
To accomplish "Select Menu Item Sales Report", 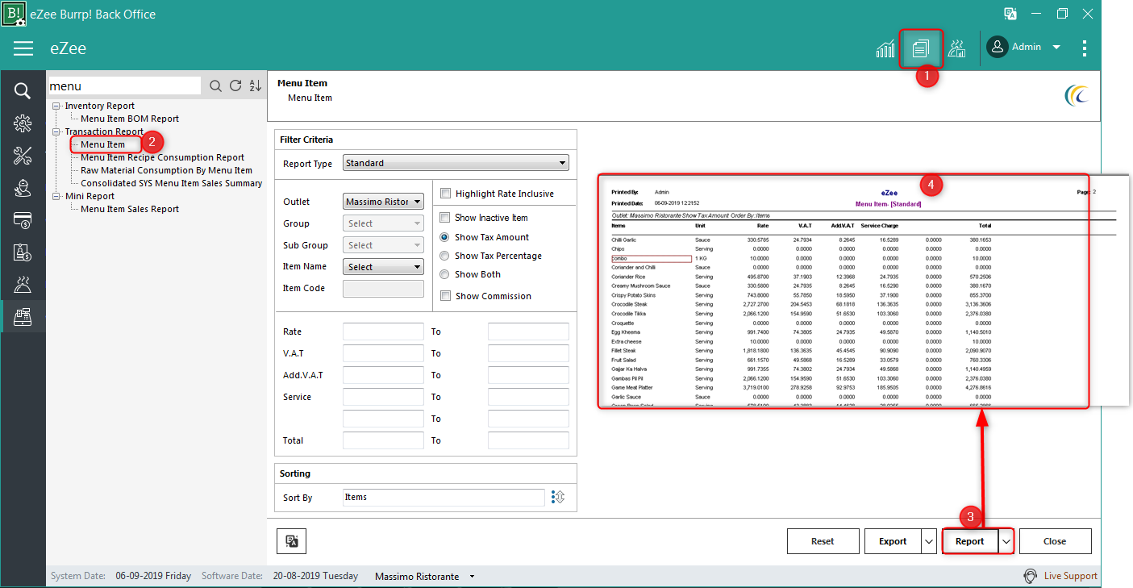I will coord(130,209).
